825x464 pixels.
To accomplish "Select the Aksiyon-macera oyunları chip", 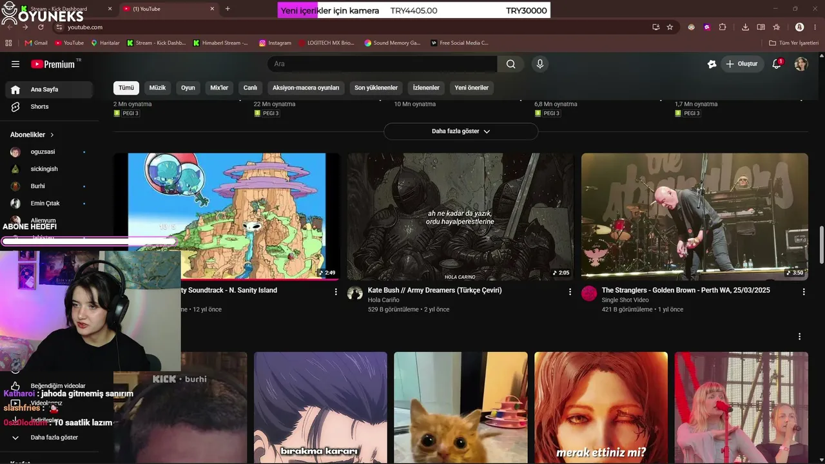I will [306, 88].
